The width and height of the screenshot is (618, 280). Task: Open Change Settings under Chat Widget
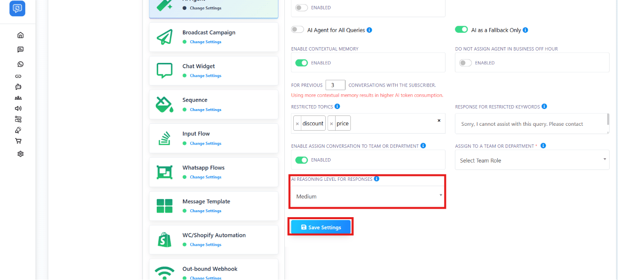click(x=206, y=76)
